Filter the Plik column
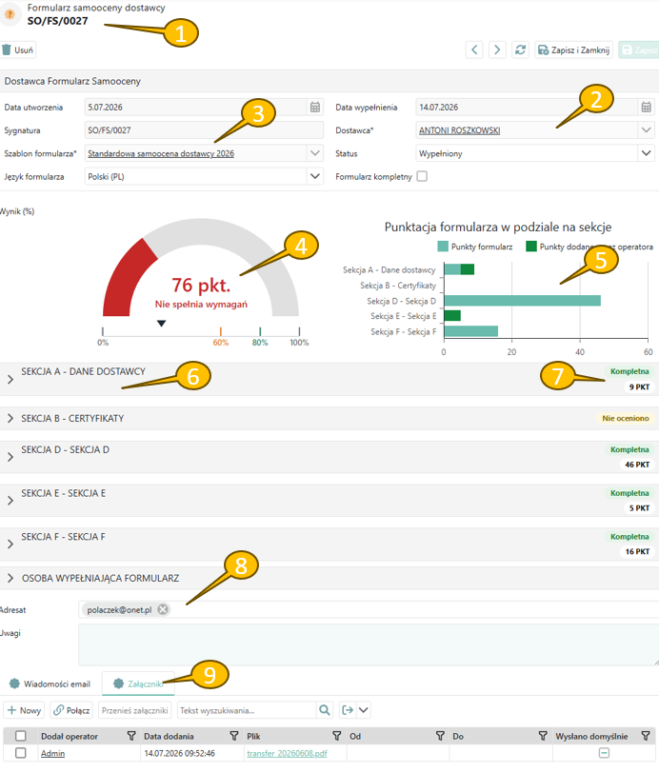The height and width of the screenshot is (773, 659). tap(337, 736)
